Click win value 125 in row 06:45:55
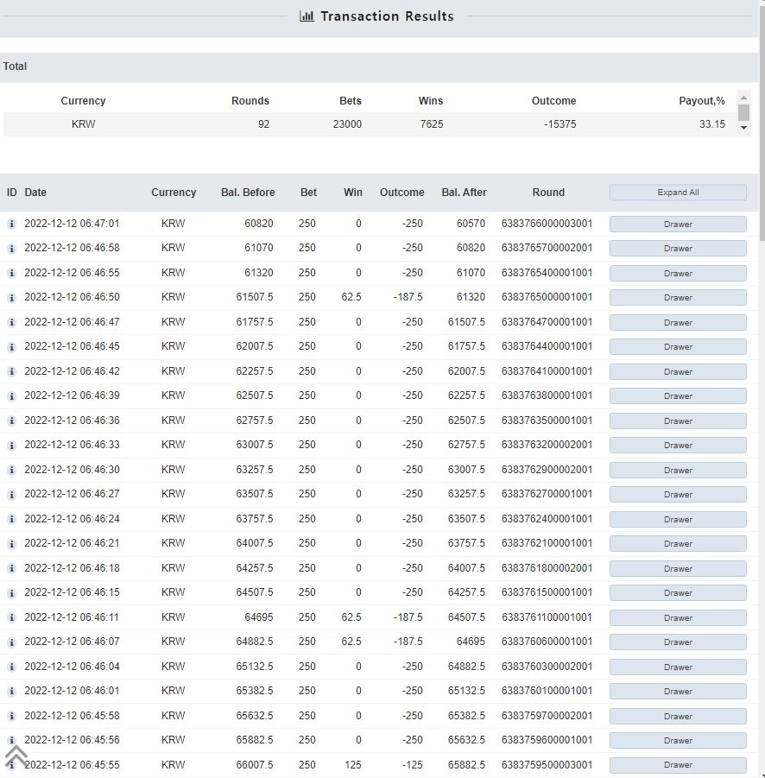765x778 pixels. point(353,765)
